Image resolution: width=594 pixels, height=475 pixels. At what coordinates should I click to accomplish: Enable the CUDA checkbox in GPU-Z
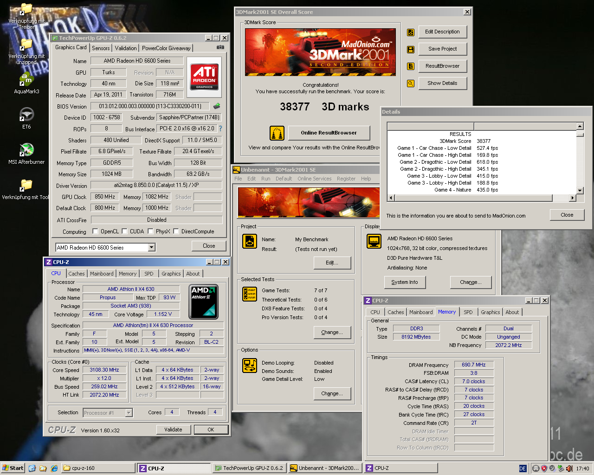tap(124, 231)
